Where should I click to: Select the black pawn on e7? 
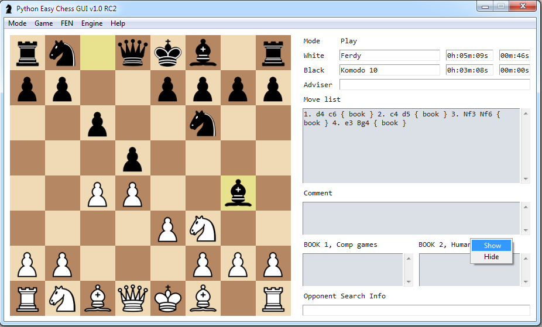point(168,88)
